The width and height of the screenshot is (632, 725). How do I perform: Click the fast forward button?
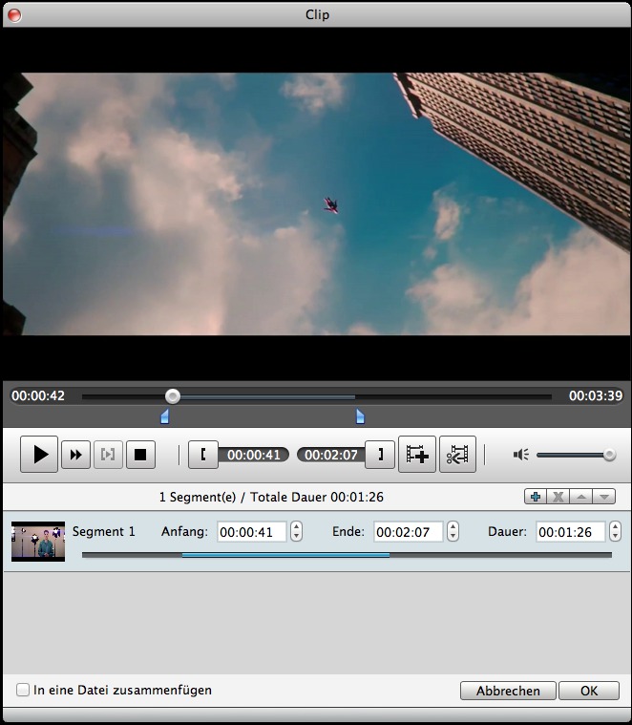pyautogui.click(x=75, y=455)
